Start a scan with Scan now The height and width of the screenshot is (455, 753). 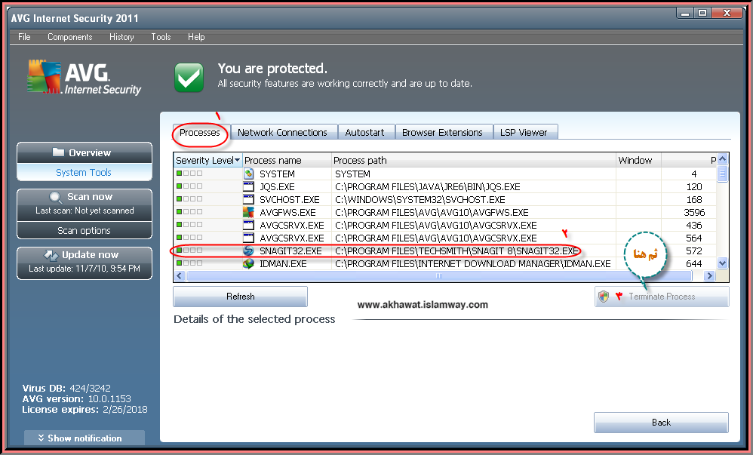coord(85,204)
